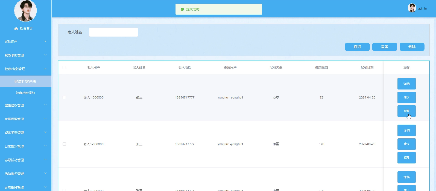Image resolution: width=436 pixels, height=191 pixels.
Task: Expand the 志愿活动管理 menu chevron
Action: (x=45, y=160)
